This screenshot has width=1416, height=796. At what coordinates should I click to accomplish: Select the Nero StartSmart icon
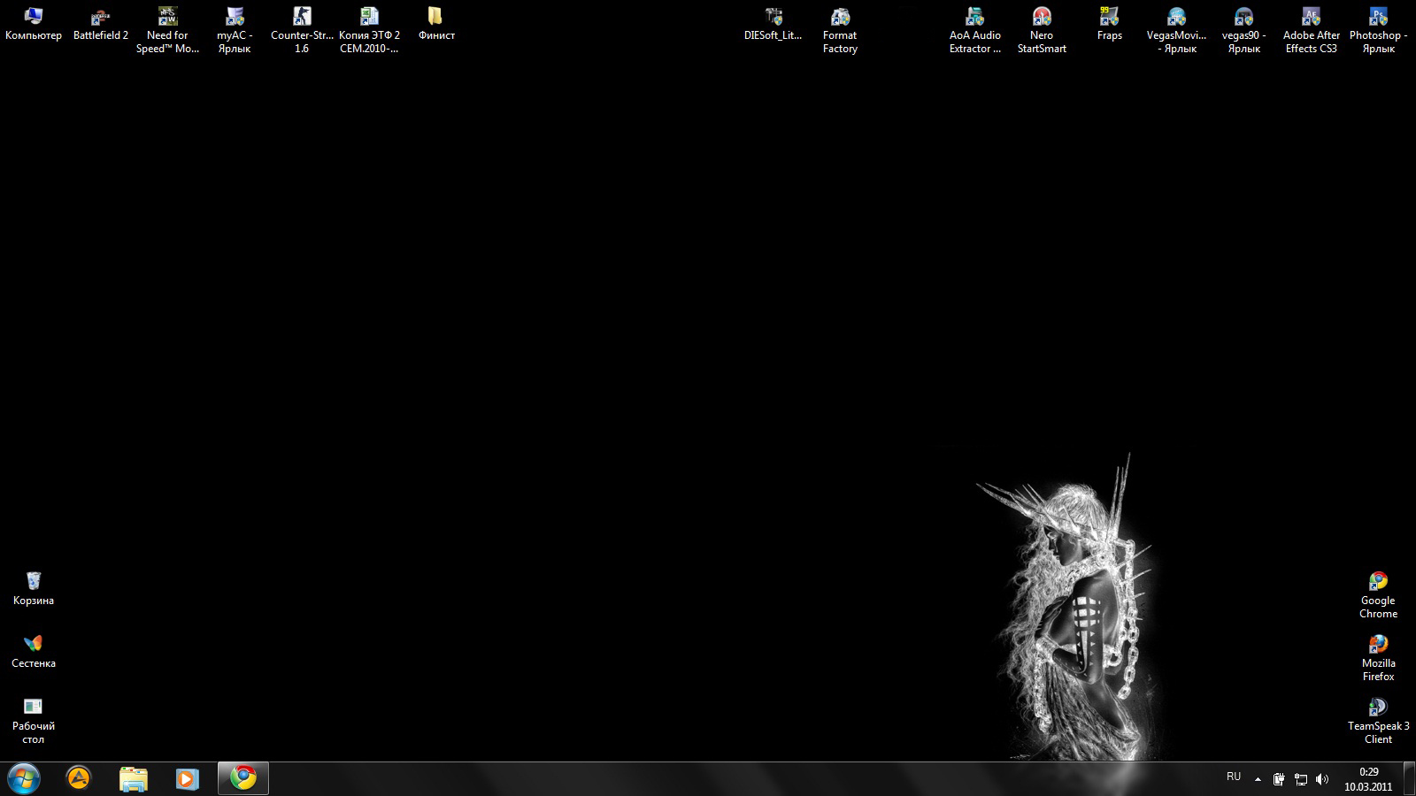point(1042,18)
